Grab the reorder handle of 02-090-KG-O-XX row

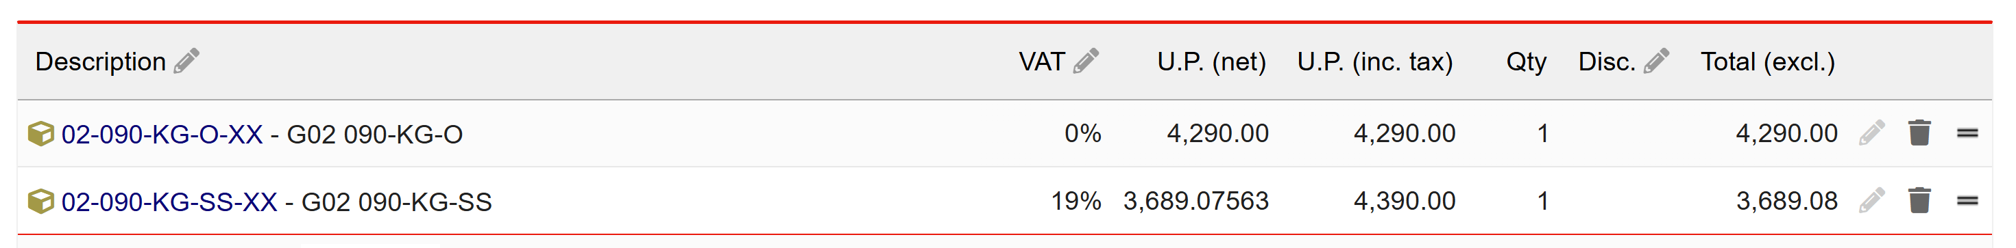point(1967,133)
